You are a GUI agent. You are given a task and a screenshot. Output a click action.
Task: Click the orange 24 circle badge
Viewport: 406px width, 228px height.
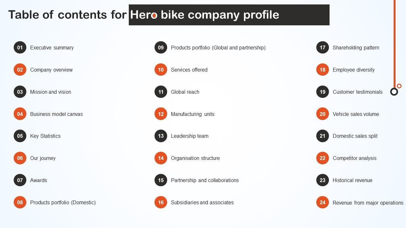[x=323, y=202]
